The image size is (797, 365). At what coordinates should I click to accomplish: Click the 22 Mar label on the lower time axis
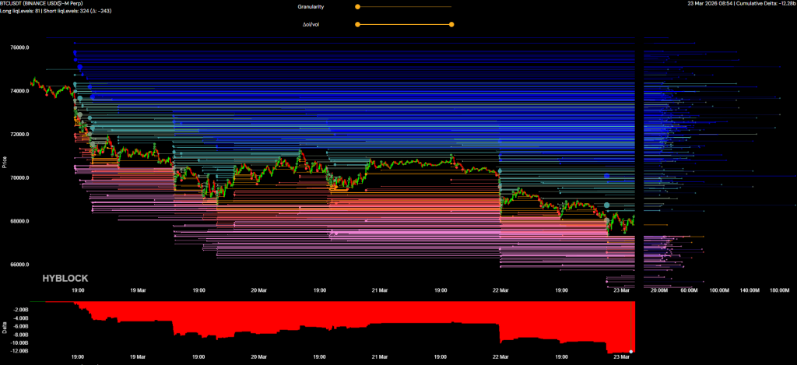click(x=500, y=359)
